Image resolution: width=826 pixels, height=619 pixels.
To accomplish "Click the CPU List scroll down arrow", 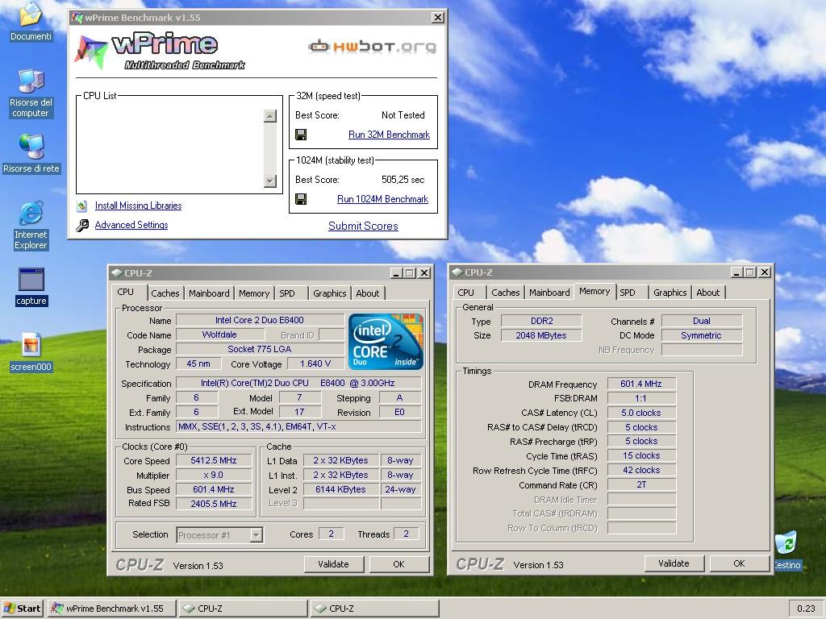I will coord(269,181).
